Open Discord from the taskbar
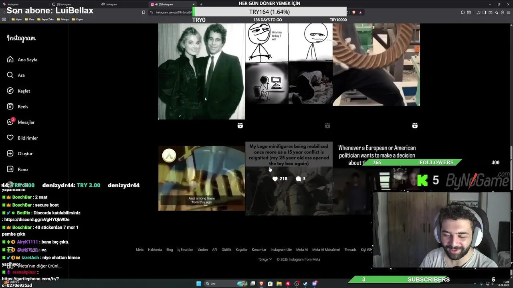 click(314, 284)
